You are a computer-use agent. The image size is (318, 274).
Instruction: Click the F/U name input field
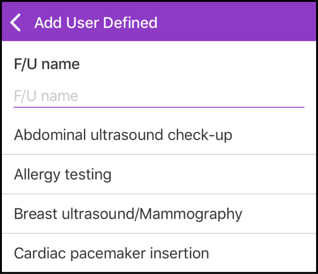coord(159,96)
